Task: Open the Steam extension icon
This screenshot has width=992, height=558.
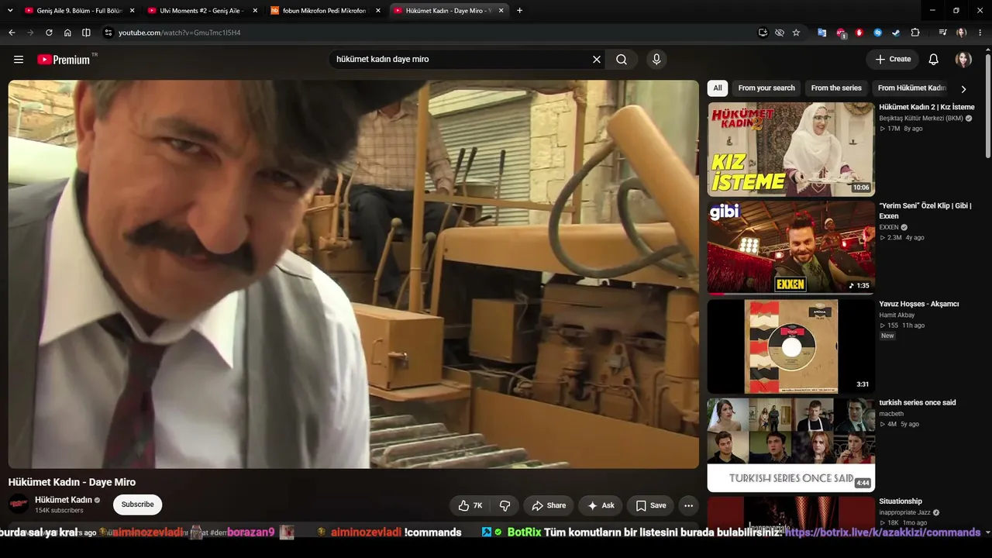Action: pos(897,33)
